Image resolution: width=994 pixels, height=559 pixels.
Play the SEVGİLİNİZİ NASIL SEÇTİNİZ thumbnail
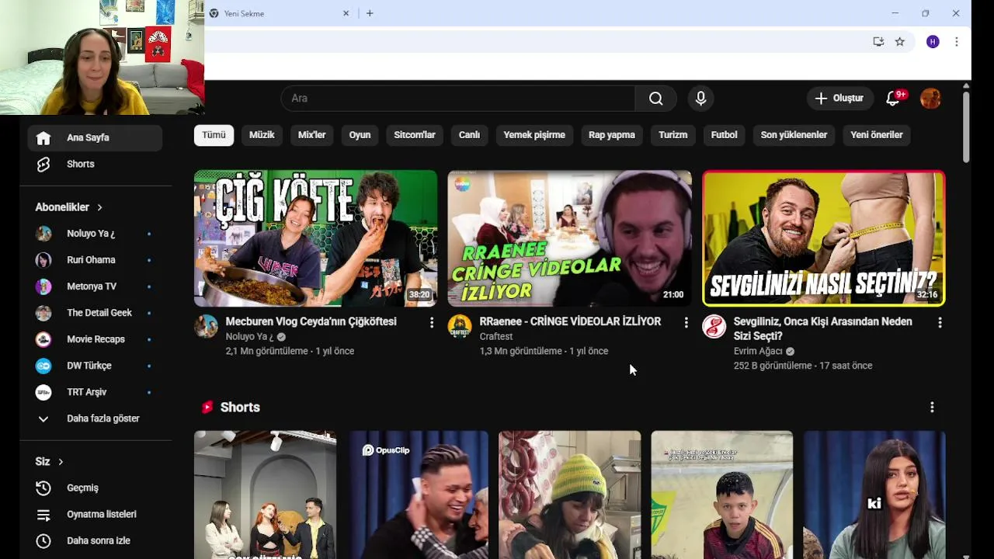tap(823, 238)
